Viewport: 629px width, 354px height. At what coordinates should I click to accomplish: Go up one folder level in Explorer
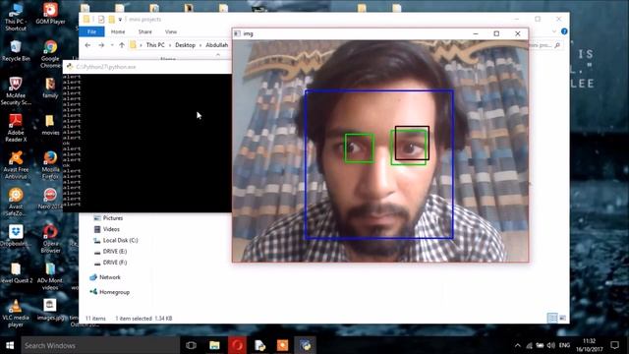(x=122, y=45)
